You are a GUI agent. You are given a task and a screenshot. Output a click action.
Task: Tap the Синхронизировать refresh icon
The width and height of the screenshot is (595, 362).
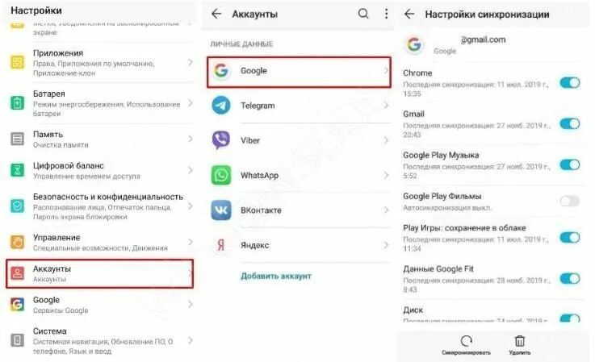[466, 341]
